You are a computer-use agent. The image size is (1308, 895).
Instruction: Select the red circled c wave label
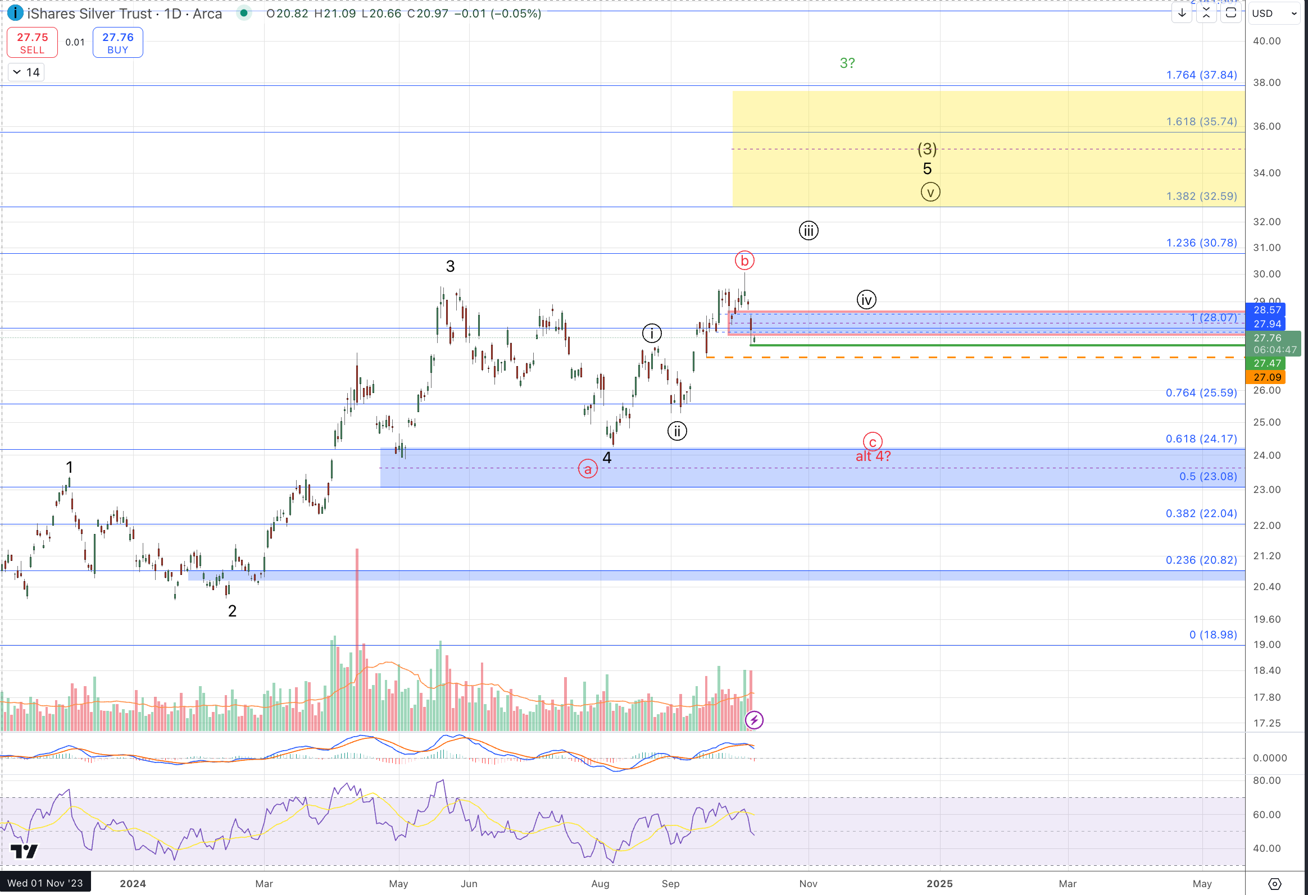pos(873,441)
